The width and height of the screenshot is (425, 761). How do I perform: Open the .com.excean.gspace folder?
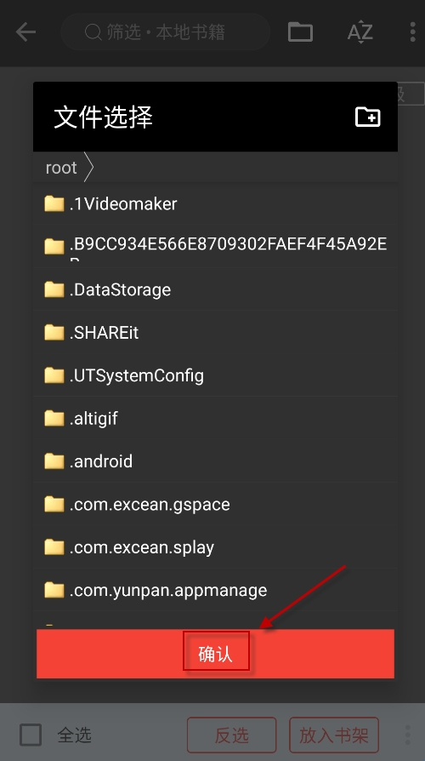click(x=215, y=504)
